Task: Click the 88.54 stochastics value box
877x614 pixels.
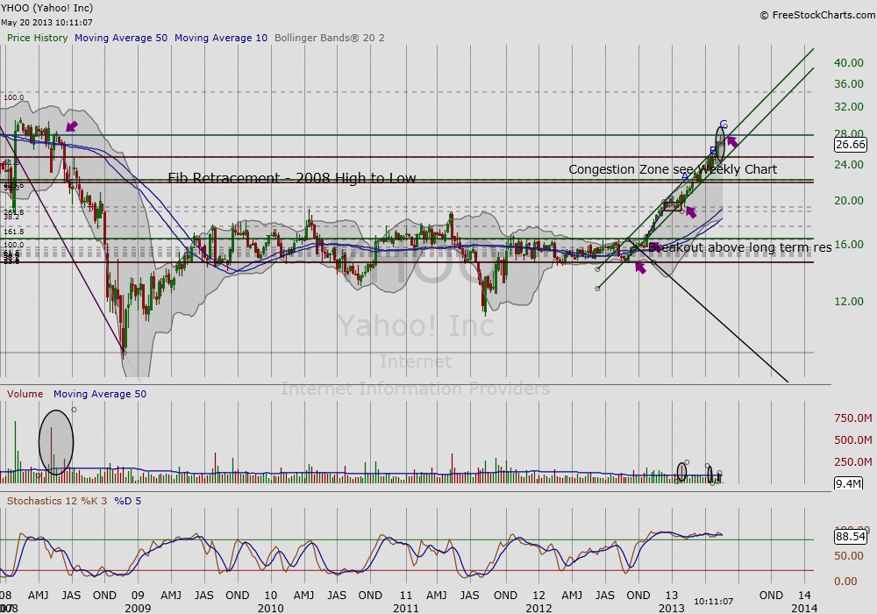Action: point(850,537)
